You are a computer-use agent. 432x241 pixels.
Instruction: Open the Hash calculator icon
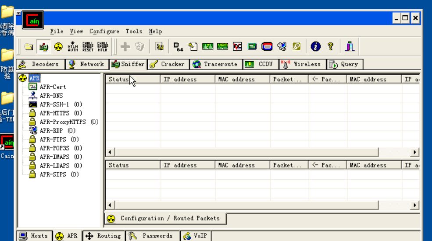[x=252, y=47]
